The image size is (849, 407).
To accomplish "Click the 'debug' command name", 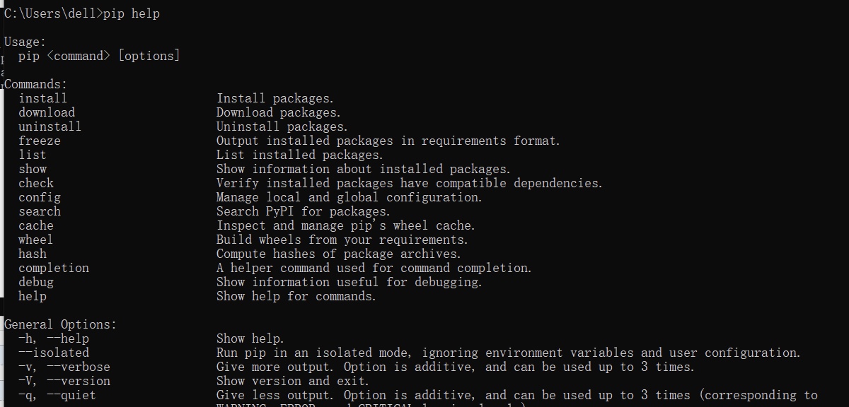I will [36, 282].
